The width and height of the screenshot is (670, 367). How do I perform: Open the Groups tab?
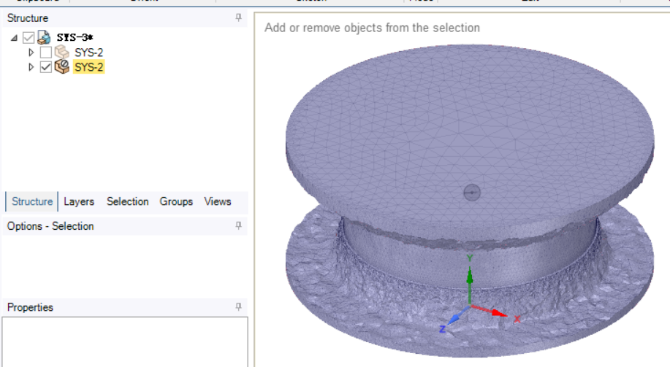click(x=176, y=201)
